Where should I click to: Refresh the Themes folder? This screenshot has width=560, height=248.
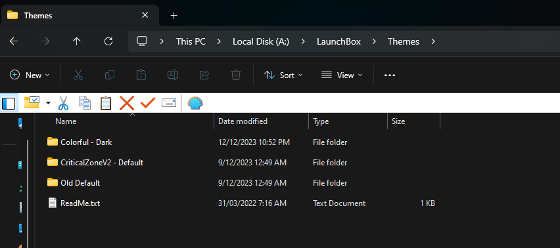click(108, 42)
